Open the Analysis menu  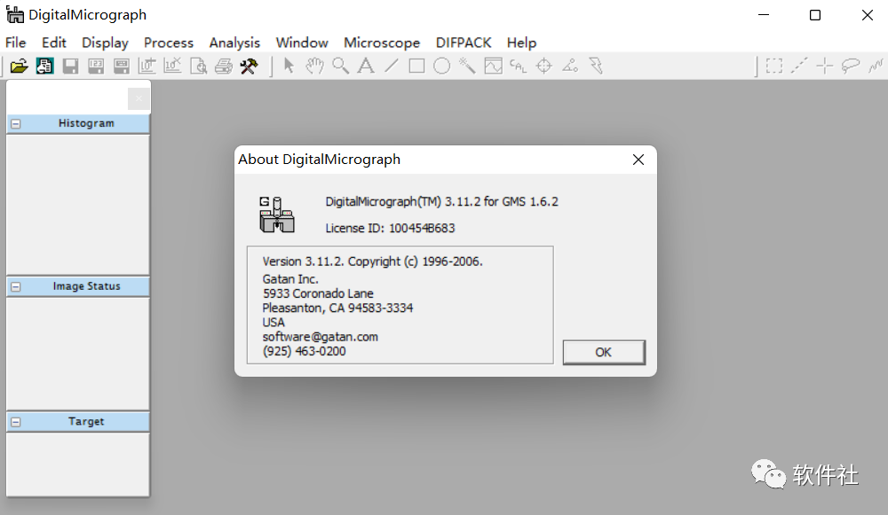click(x=234, y=43)
